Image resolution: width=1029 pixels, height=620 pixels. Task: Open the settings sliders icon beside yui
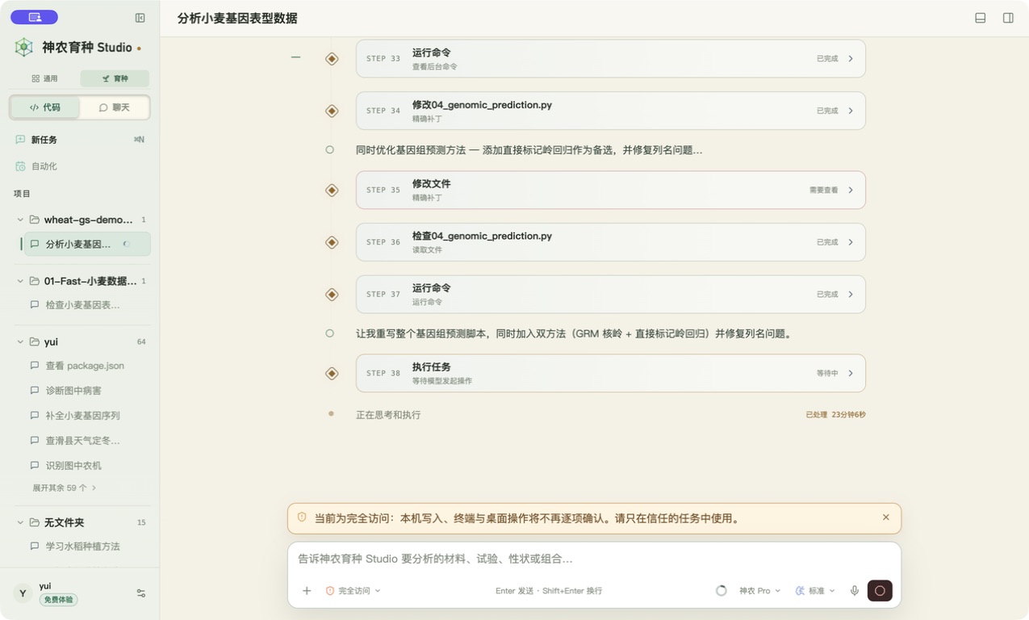click(141, 593)
